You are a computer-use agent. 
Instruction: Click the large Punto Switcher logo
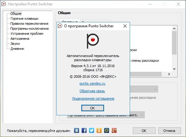(93, 41)
